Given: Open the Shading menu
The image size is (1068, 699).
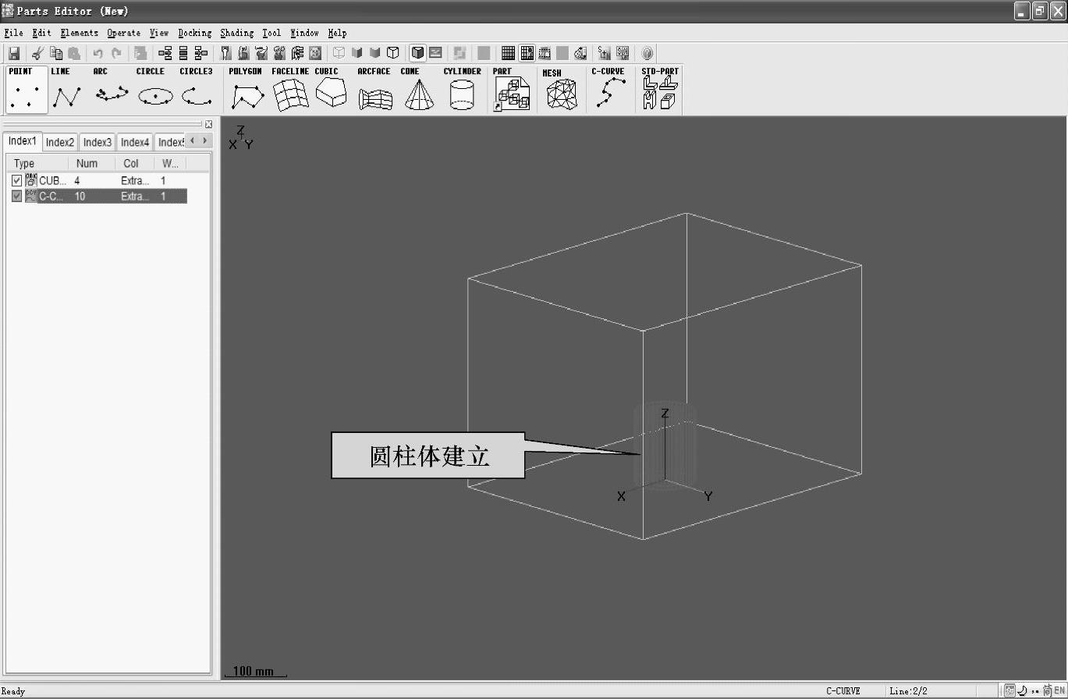Looking at the screenshot, I should [237, 33].
